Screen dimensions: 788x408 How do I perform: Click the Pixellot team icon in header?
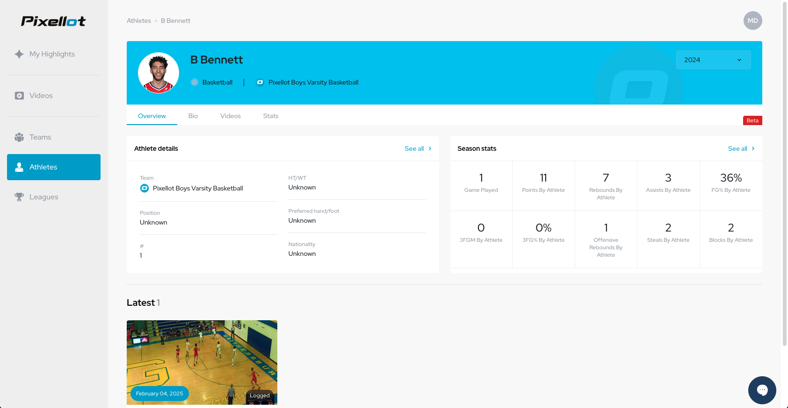click(x=260, y=82)
